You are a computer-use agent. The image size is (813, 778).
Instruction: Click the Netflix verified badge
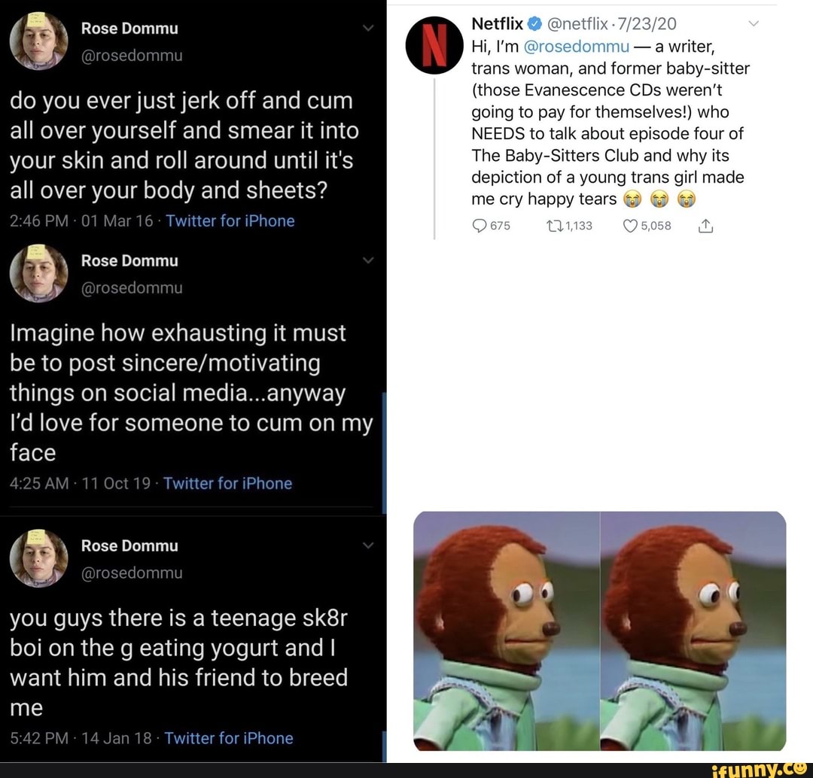(535, 24)
